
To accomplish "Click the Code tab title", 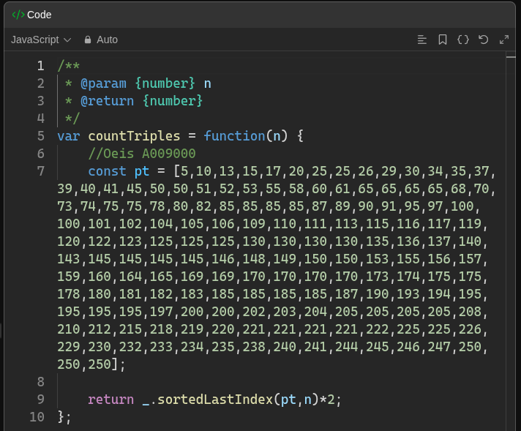I will point(40,15).
